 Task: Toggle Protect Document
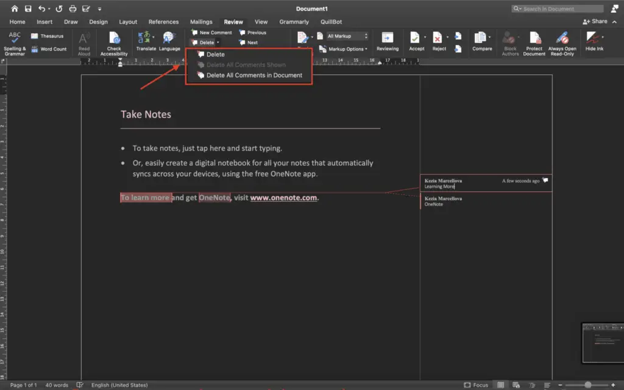pyautogui.click(x=534, y=41)
